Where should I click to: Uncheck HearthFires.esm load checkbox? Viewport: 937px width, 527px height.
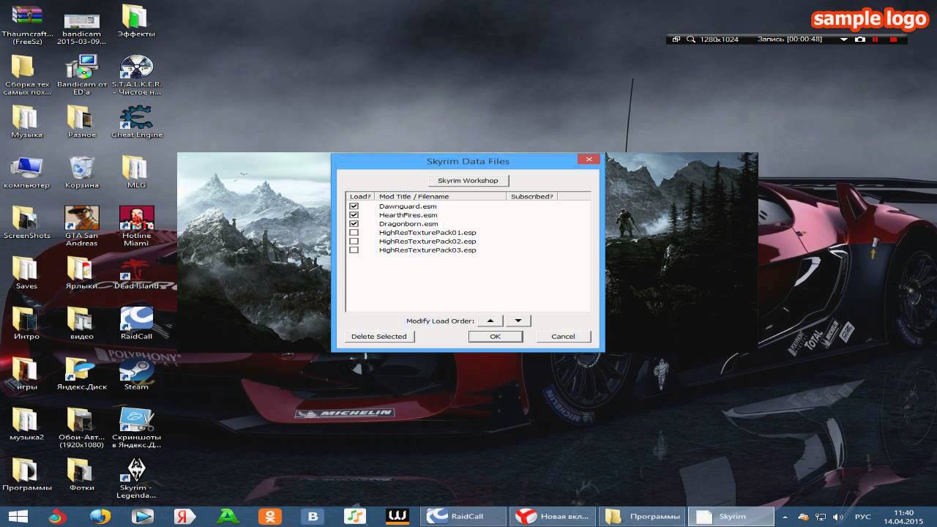354,215
